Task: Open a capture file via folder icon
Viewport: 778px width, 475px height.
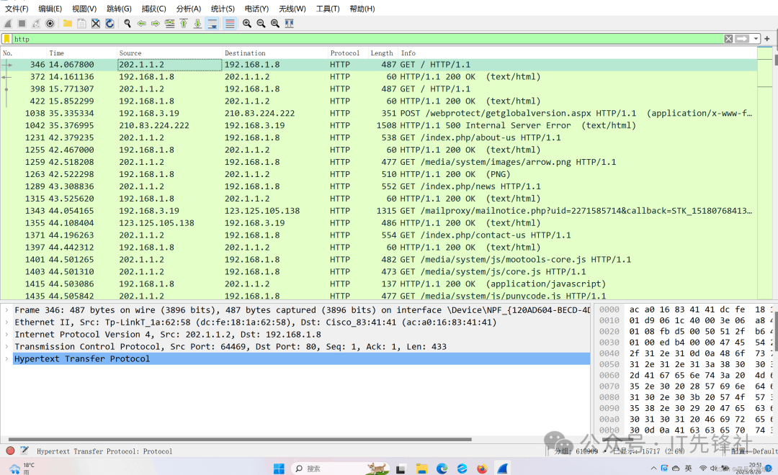Action: [68, 24]
